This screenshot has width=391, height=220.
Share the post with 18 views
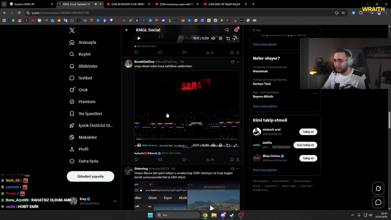238,53
